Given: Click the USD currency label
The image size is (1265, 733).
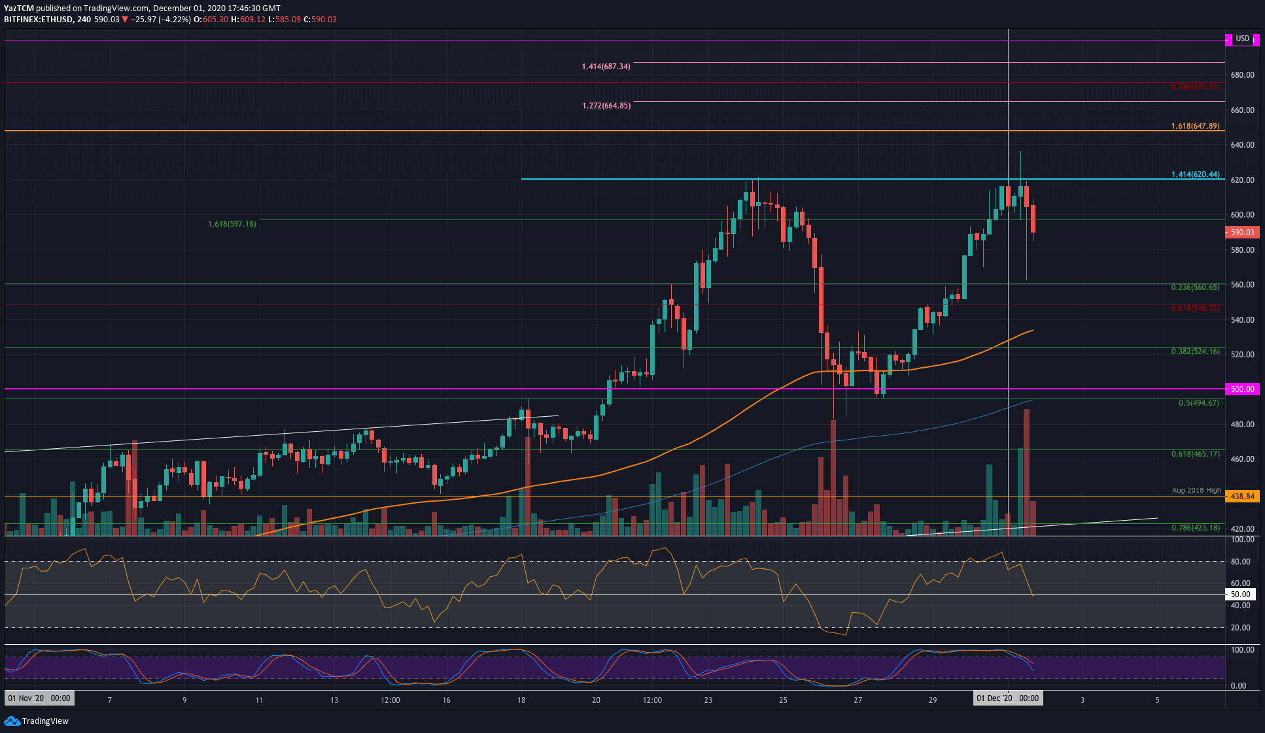Looking at the screenshot, I should tap(1242, 39).
